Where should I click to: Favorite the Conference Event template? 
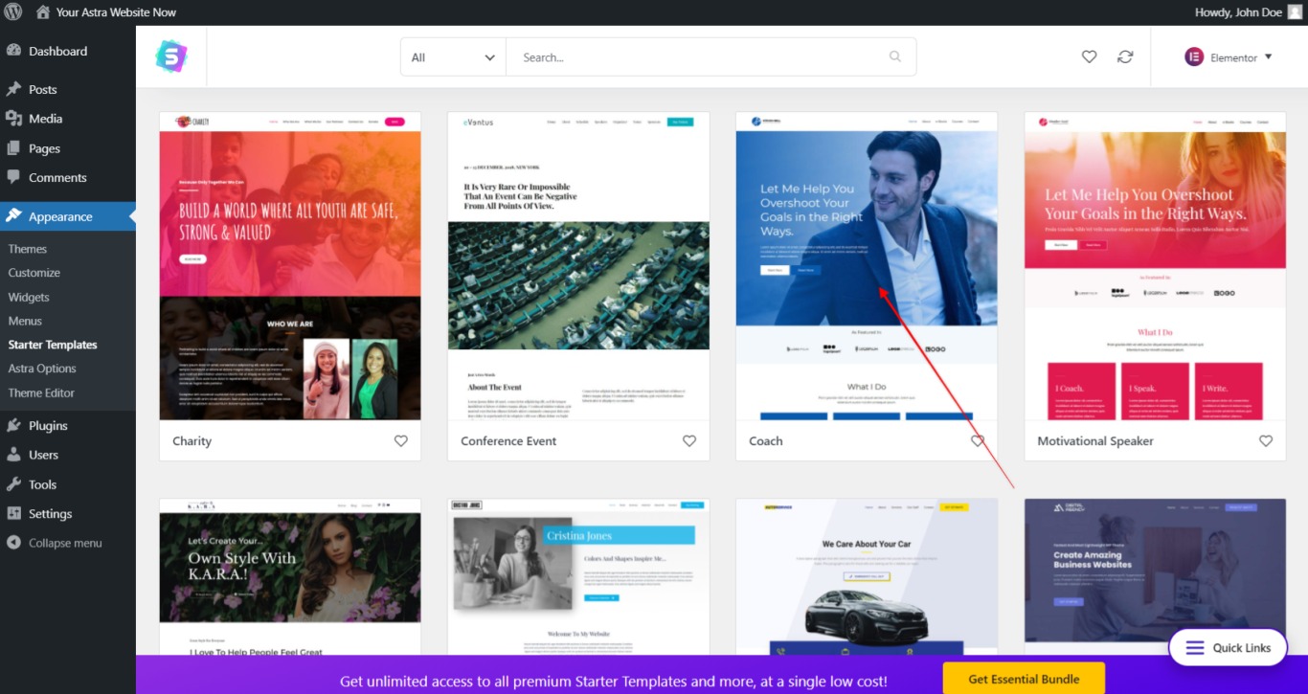[689, 441]
